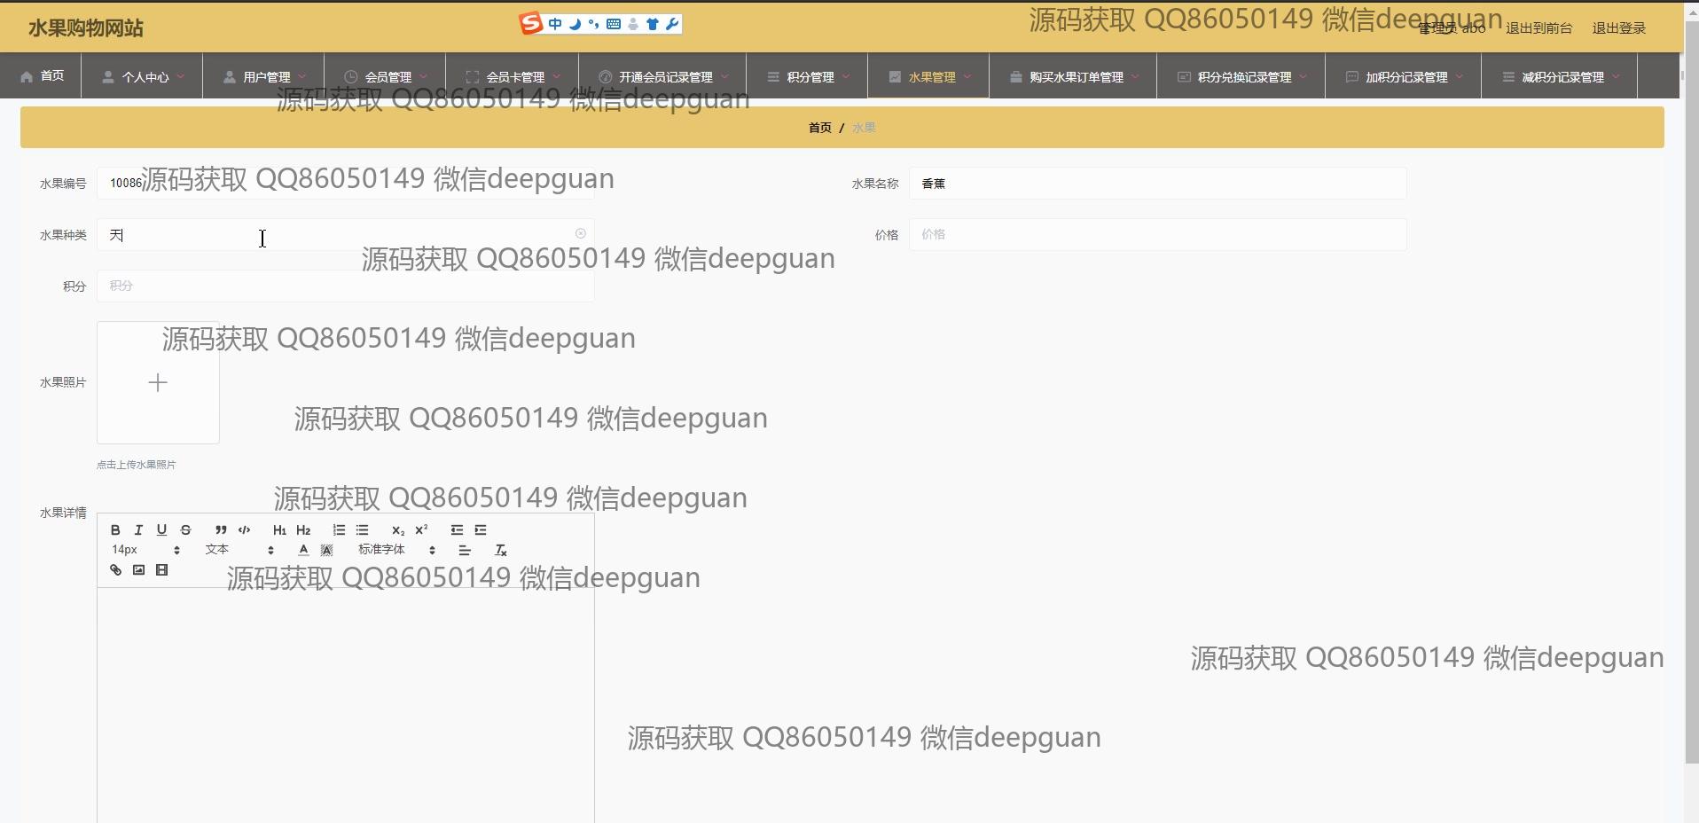
Task: Click 退出到前台 link
Action: [1538, 28]
